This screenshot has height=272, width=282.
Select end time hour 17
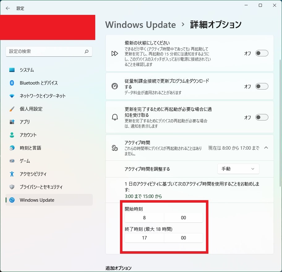(x=144, y=238)
